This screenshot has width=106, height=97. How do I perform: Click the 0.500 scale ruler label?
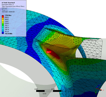(x=53, y=89)
